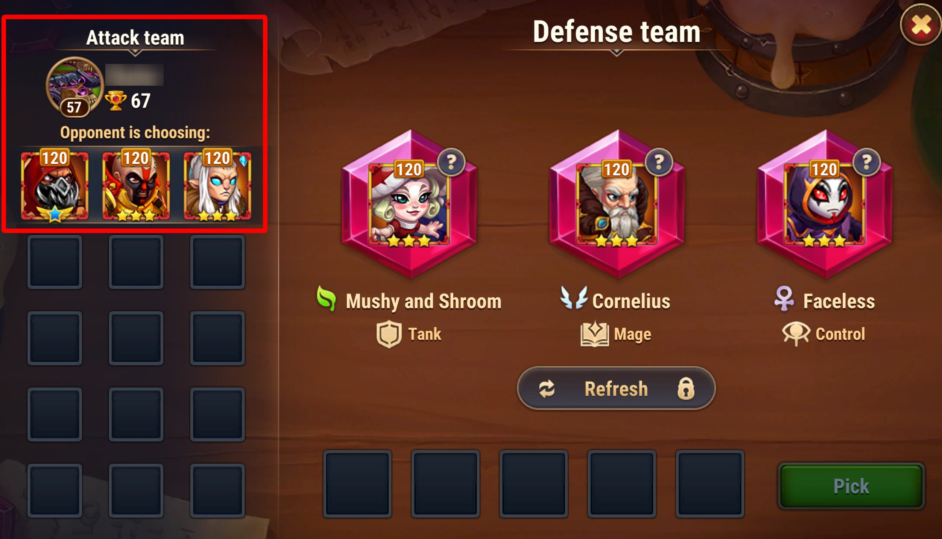Click the Mage spellbook role icon

tap(594, 334)
